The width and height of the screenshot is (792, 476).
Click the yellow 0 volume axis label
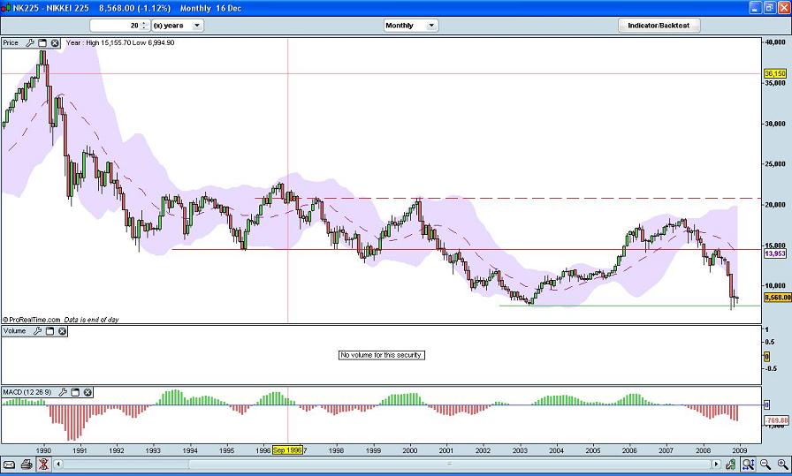tap(766, 357)
